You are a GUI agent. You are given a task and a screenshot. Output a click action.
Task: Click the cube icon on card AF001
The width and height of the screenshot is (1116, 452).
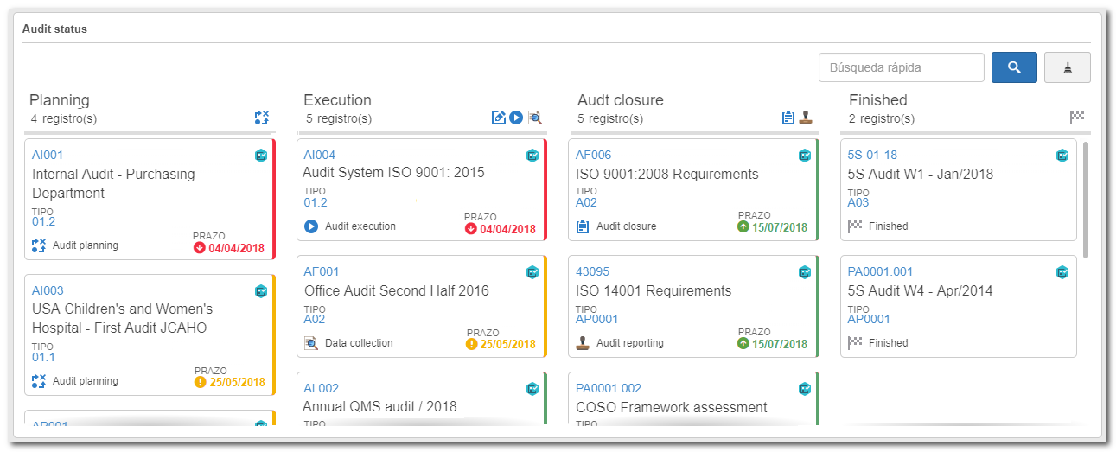click(x=532, y=272)
